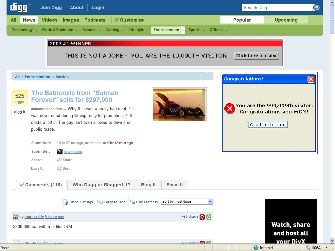Click the tonymotana submitter link

(73, 152)
